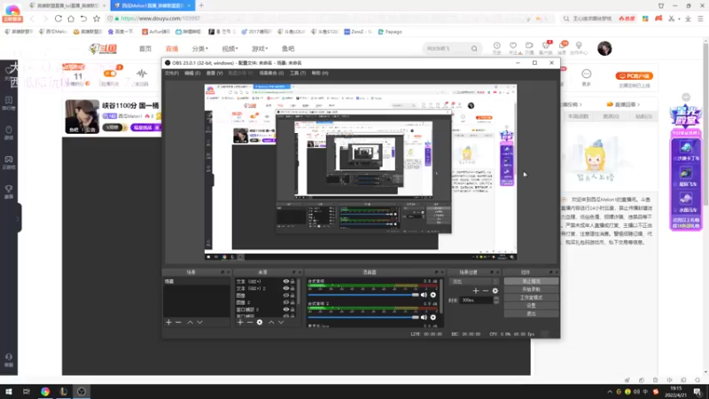This screenshot has width=709, height=399.
Task: Move the selected source up in the list
Action: pos(271,322)
